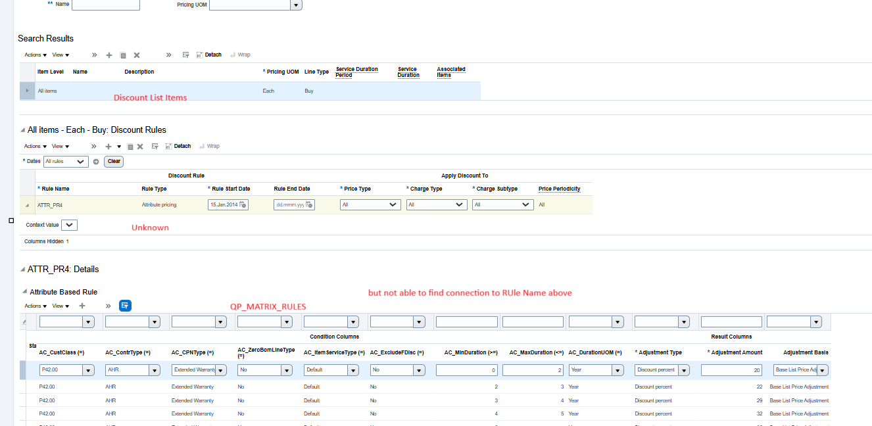872x426 pixels.
Task: Open the View menu in Search Results
Action: [x=59, y=55]
